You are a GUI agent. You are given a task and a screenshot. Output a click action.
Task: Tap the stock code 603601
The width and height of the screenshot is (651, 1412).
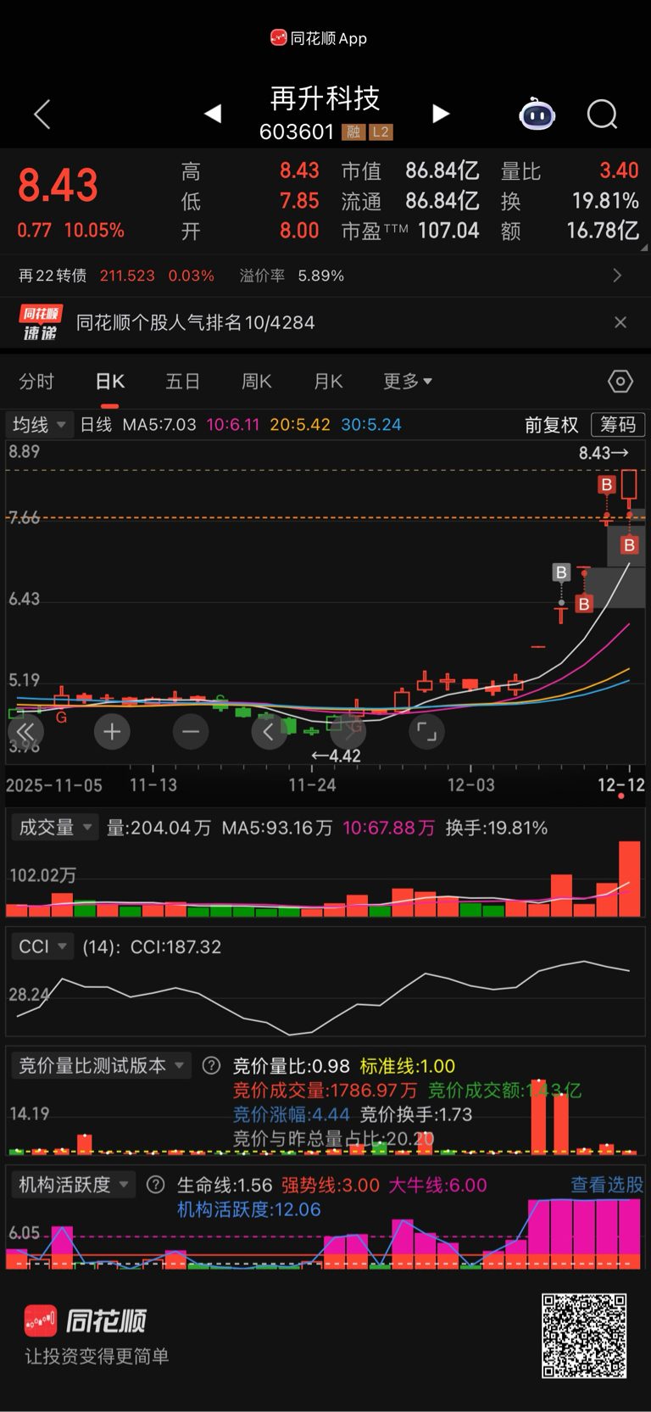tap(297, 132)
